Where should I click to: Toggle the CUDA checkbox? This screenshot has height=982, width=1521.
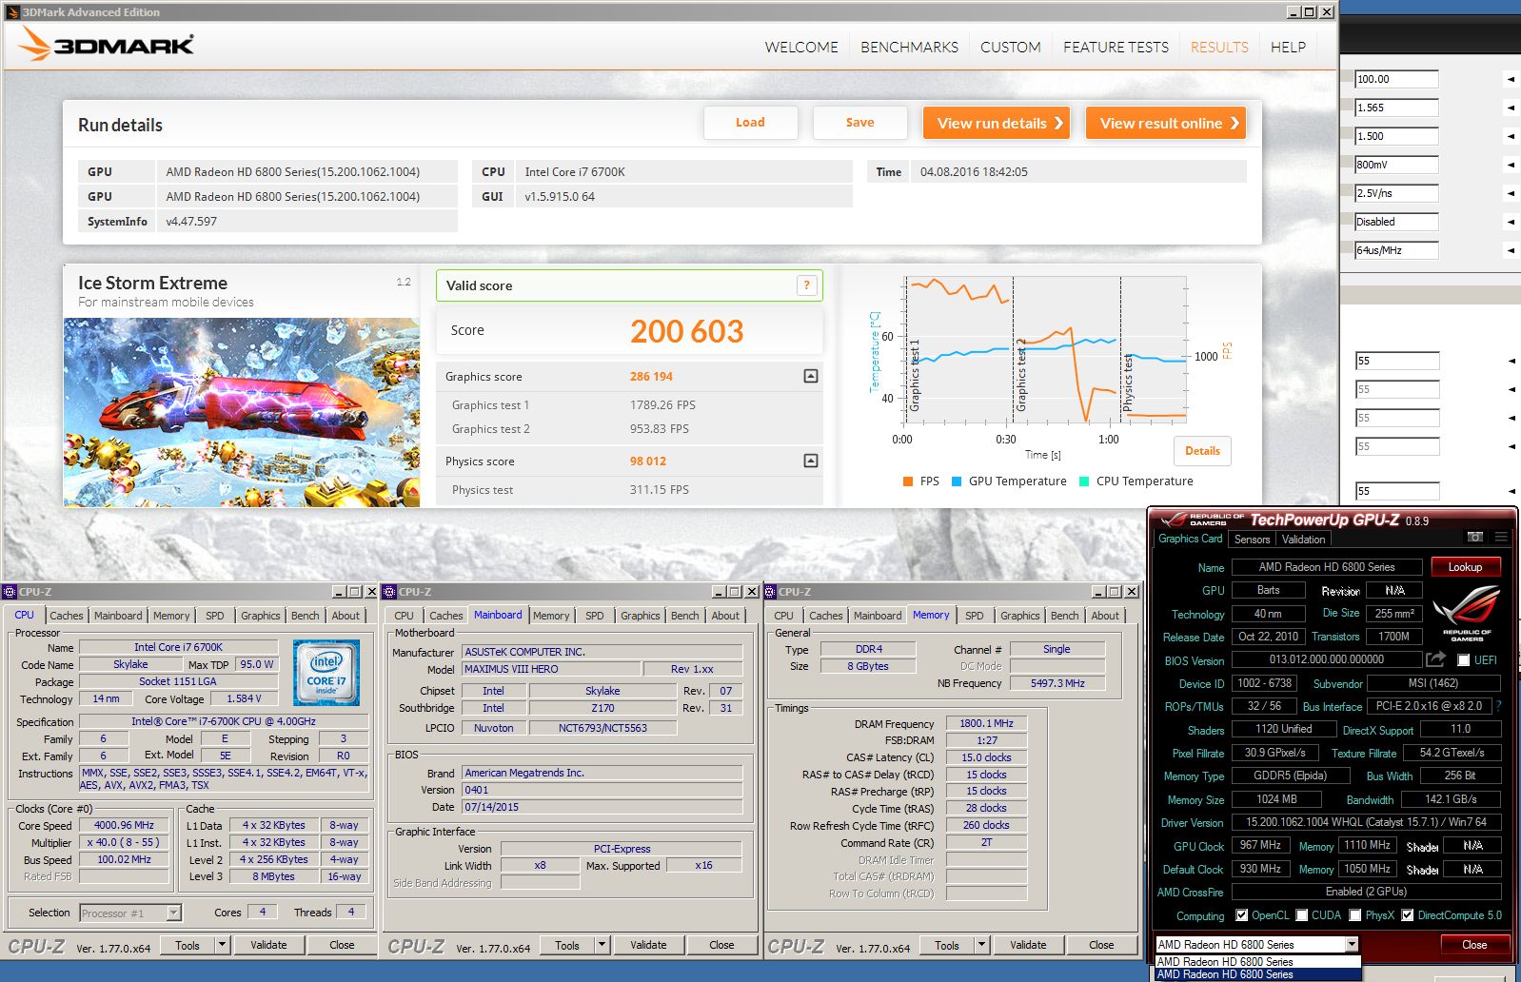click(x=1301, y=915)
